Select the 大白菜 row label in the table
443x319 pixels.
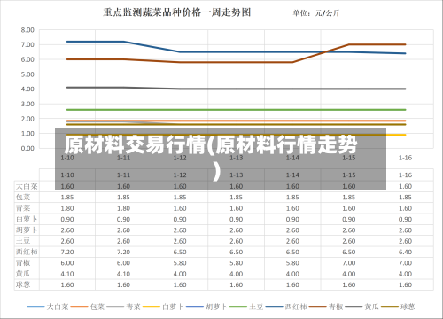point(27,186)
